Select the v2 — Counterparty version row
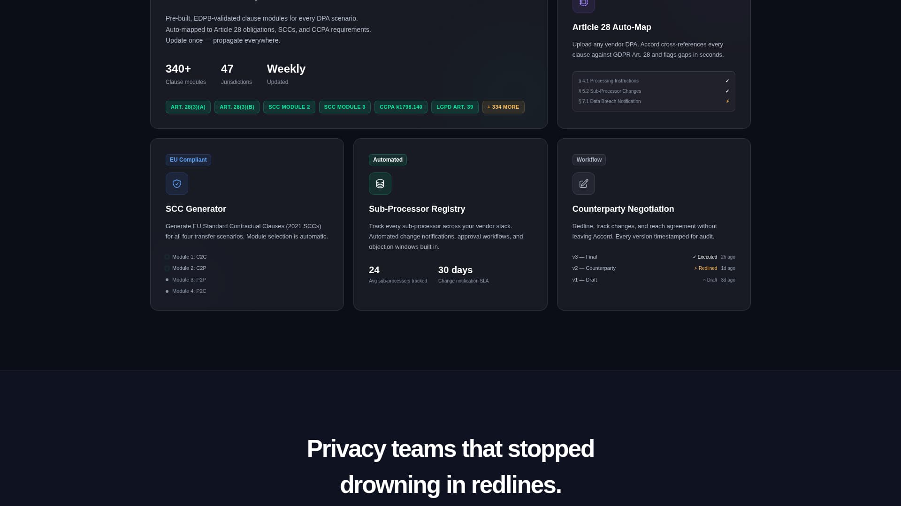The height and width of the screenshot is (506, 901). point(594,268)
